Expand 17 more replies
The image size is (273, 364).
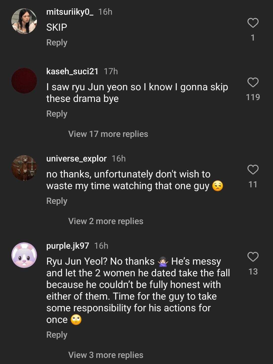tap(108, 134)
